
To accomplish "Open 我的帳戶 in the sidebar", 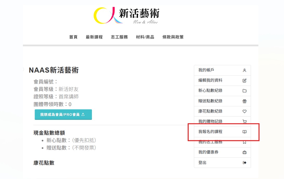I will coord(222,70).
